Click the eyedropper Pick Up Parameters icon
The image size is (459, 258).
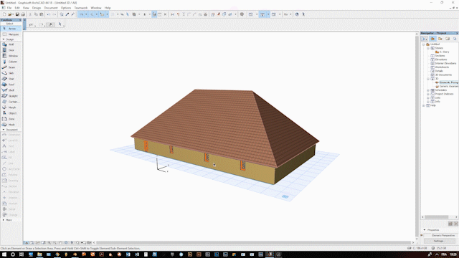click(67, 14)
